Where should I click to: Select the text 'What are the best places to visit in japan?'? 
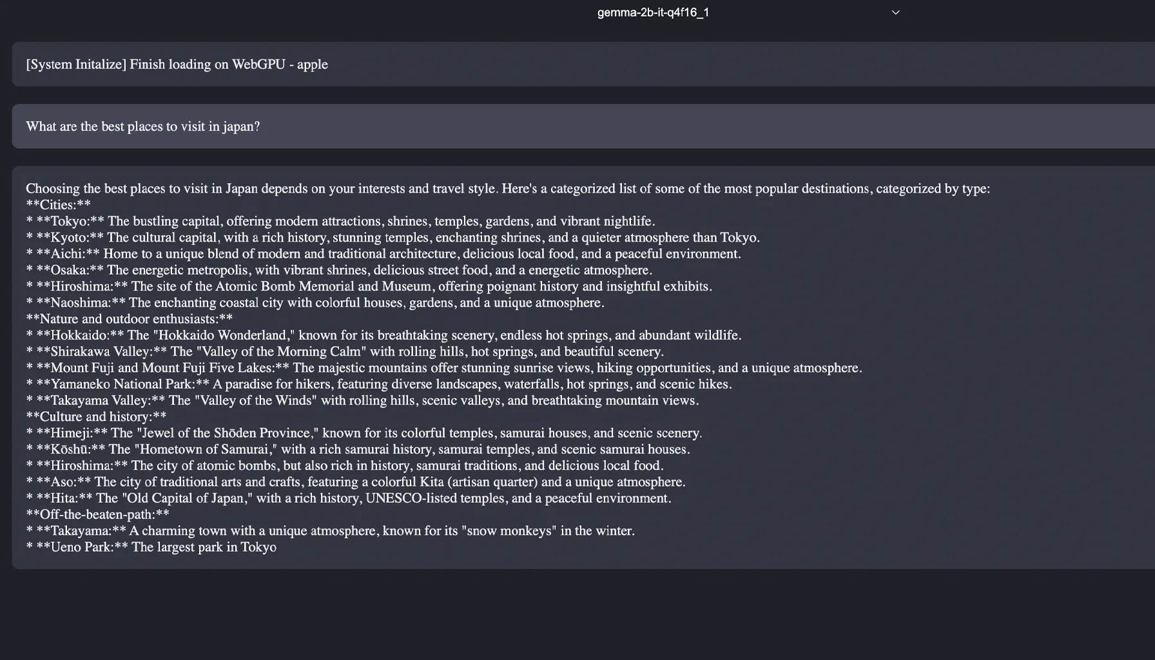(142, 126)
